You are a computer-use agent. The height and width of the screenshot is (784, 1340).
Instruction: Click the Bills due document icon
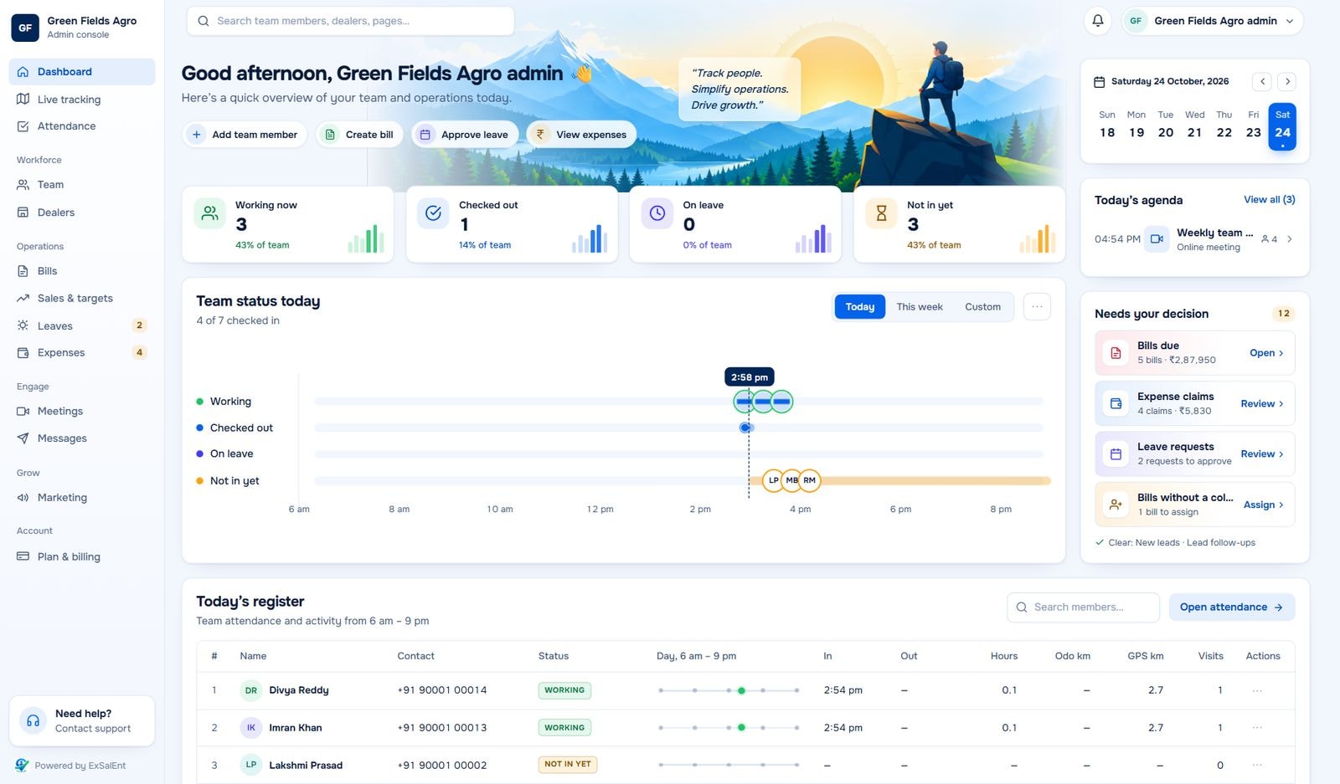[x=1116, y=353]
